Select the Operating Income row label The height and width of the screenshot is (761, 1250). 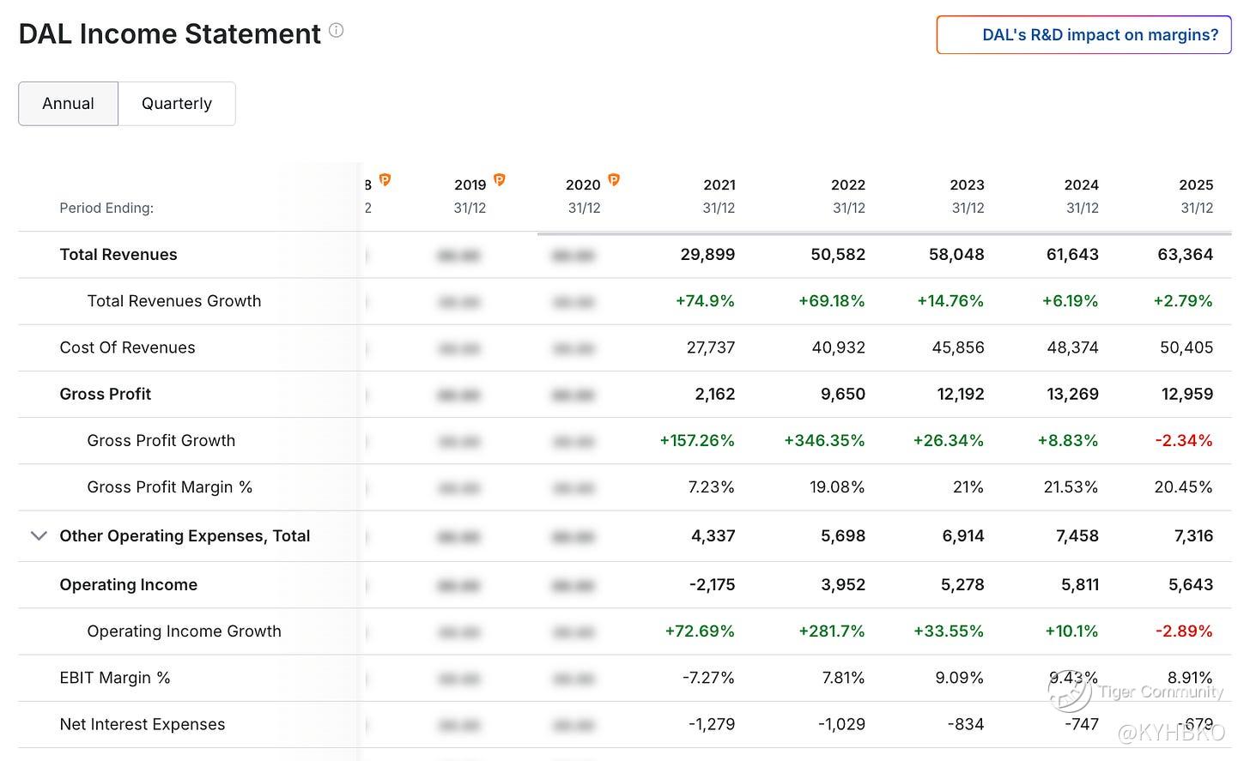[129, 585]
